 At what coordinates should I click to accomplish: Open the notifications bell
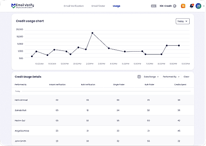click(x=192, y=6)
